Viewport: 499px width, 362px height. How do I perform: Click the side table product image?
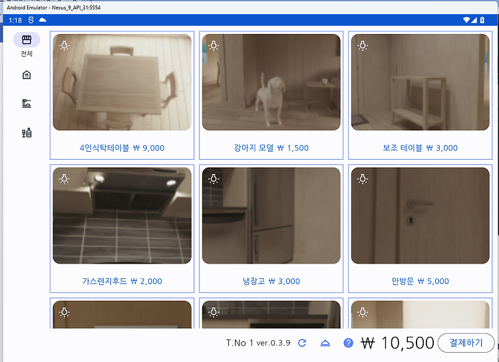click(x=420, y=82)
